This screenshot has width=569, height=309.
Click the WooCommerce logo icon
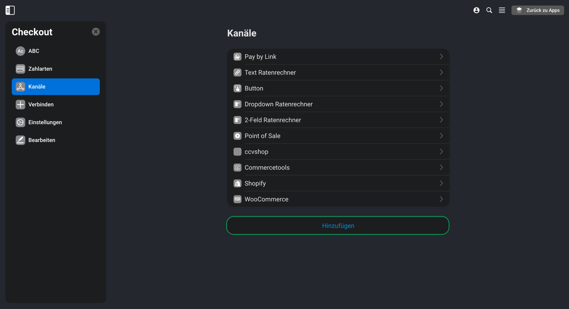tap(237, 199)
